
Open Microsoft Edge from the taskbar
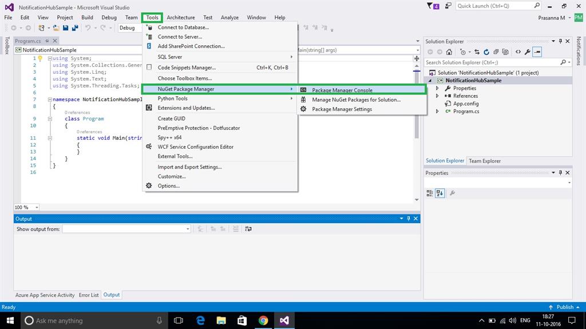click(x=200, y=320)
